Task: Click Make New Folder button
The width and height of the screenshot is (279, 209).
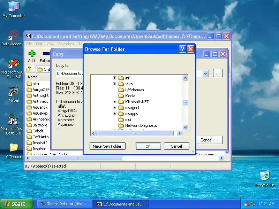Action: [107, 146]
